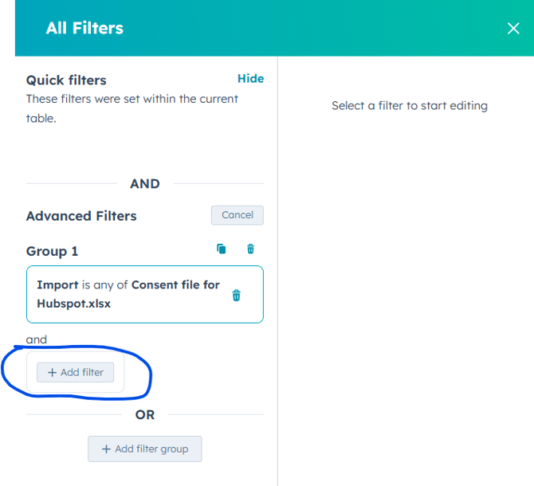The width and height of the screenshot is (534, 486).
Task: Click the AND separator between filter sections
Action: [145, 184]
